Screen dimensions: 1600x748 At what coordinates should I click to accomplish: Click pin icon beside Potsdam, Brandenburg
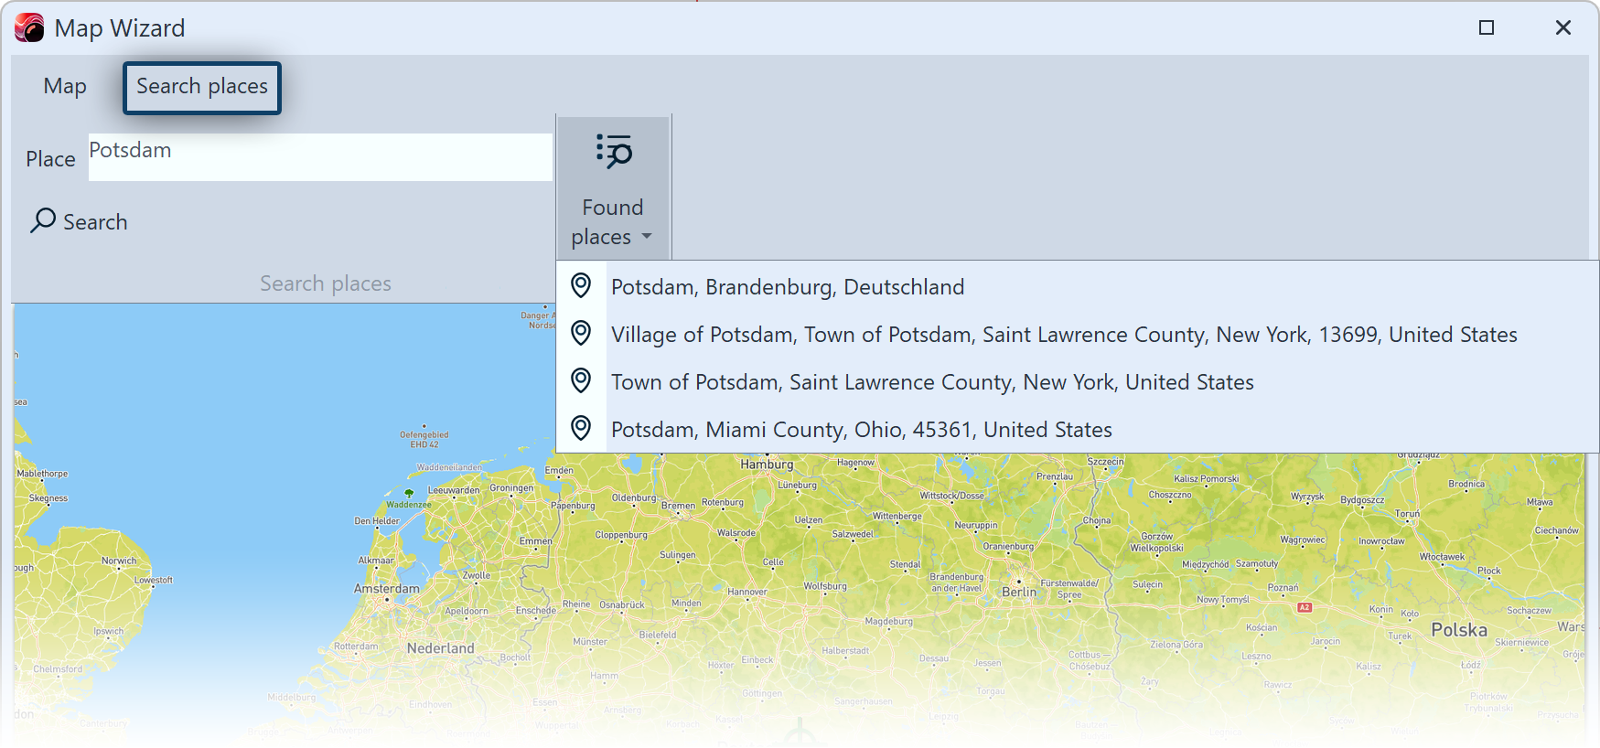point(581,285)
